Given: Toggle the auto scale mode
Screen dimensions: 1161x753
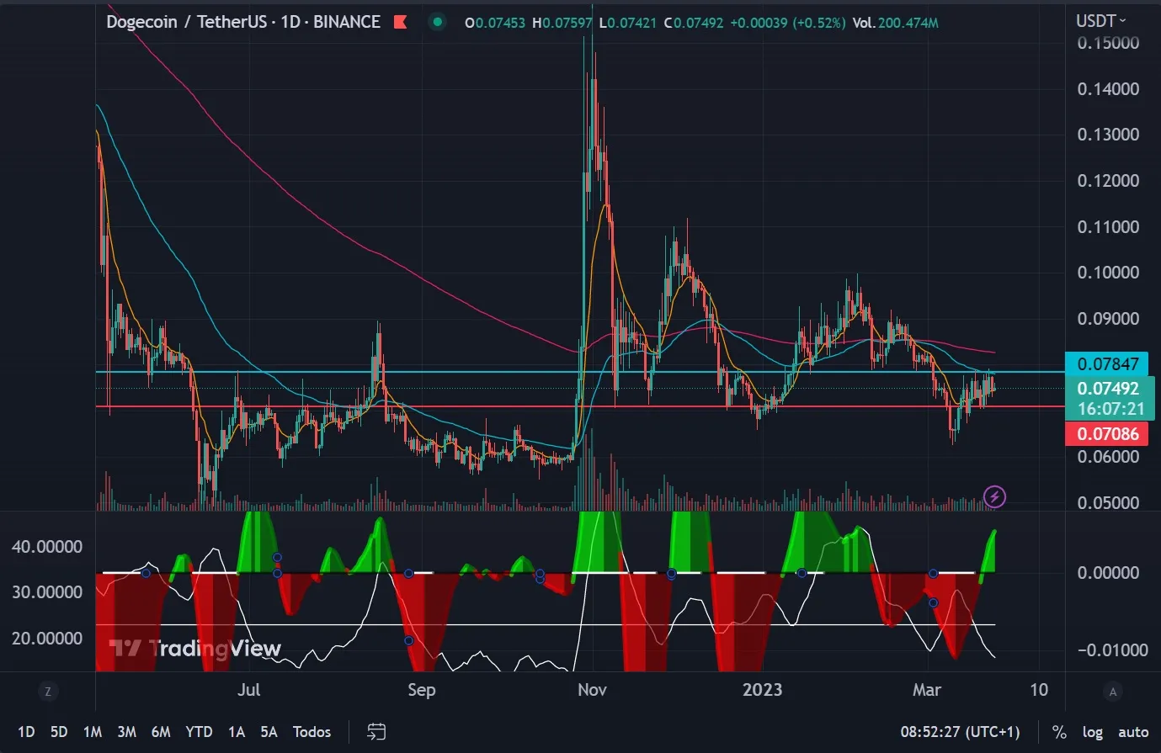Looking at the screenshot, I should (1133, 732).
